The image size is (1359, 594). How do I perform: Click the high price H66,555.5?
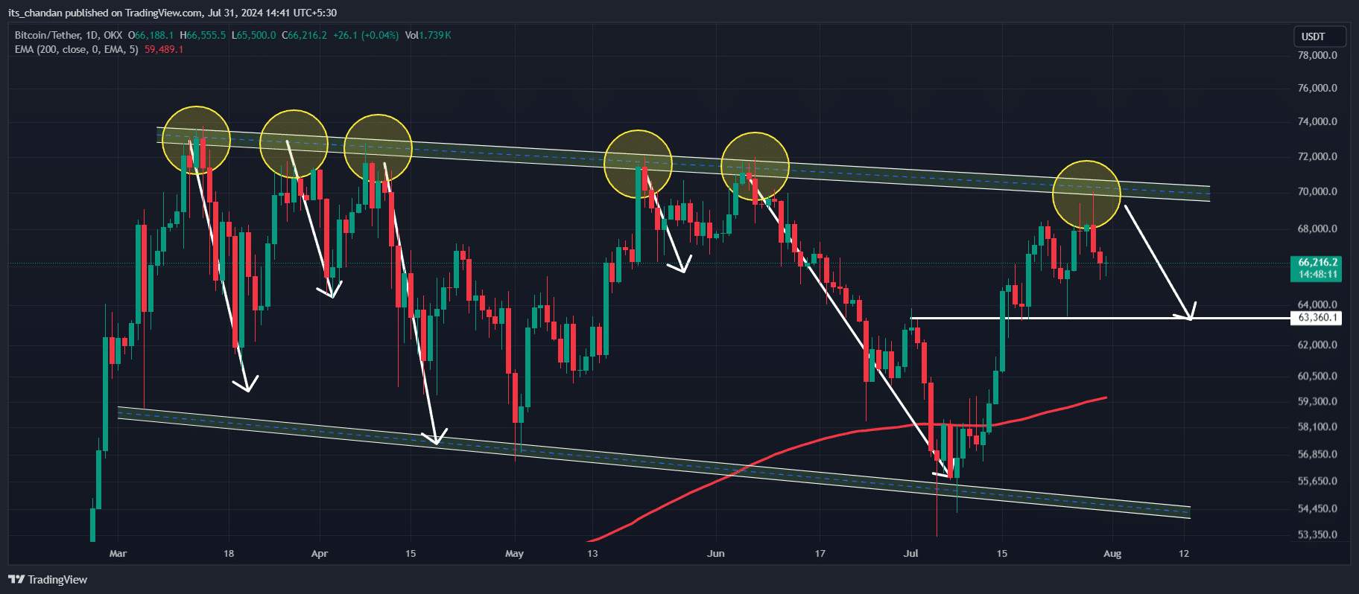click(x=203, y=35)
